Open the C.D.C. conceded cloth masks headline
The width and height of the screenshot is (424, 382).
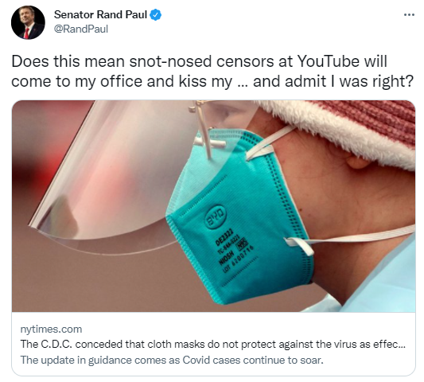(x=213, y=344)
